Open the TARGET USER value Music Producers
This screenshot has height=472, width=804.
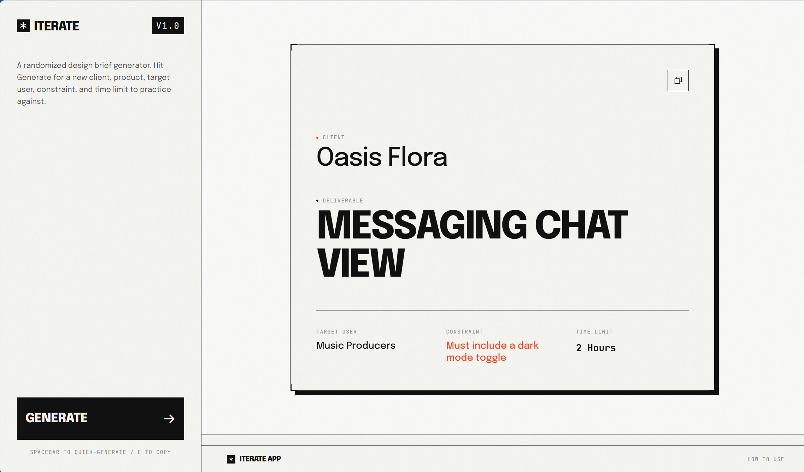coord(356,346)
